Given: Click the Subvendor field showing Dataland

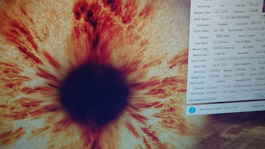Looking at the screenshot, I should (222, 24).
